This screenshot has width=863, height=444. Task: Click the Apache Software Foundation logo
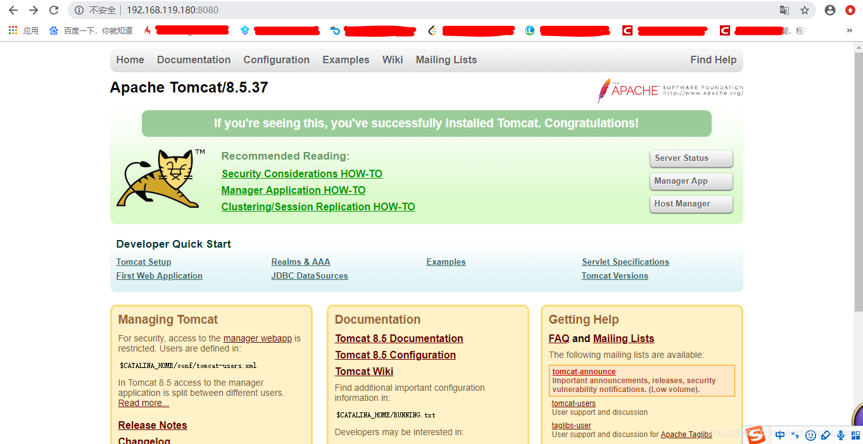(x=670, y=91)
